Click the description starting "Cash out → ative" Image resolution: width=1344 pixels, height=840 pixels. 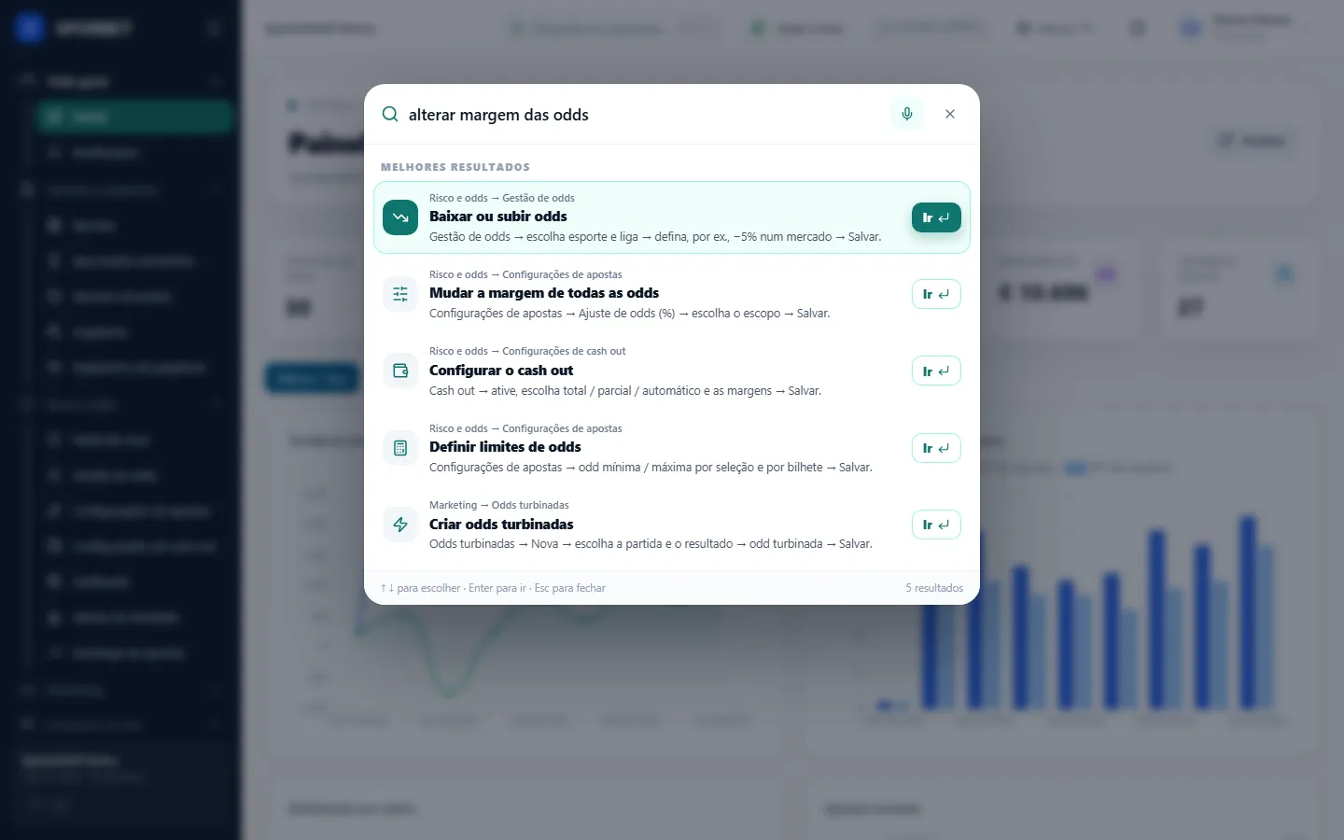click(x=625, y=391)
